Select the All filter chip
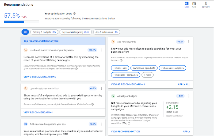Viewport: 214px width, 136px height. click(x=25, y=32)
